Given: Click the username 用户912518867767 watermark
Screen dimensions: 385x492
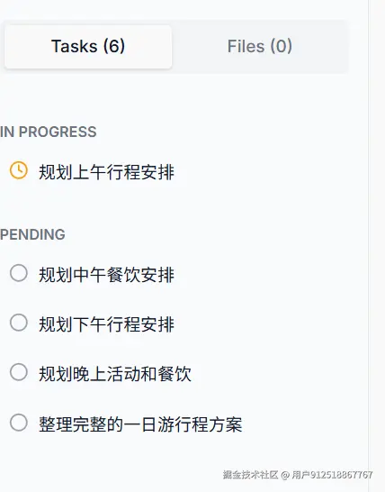Looking at the screenshot, I should (x=332, y=475).
